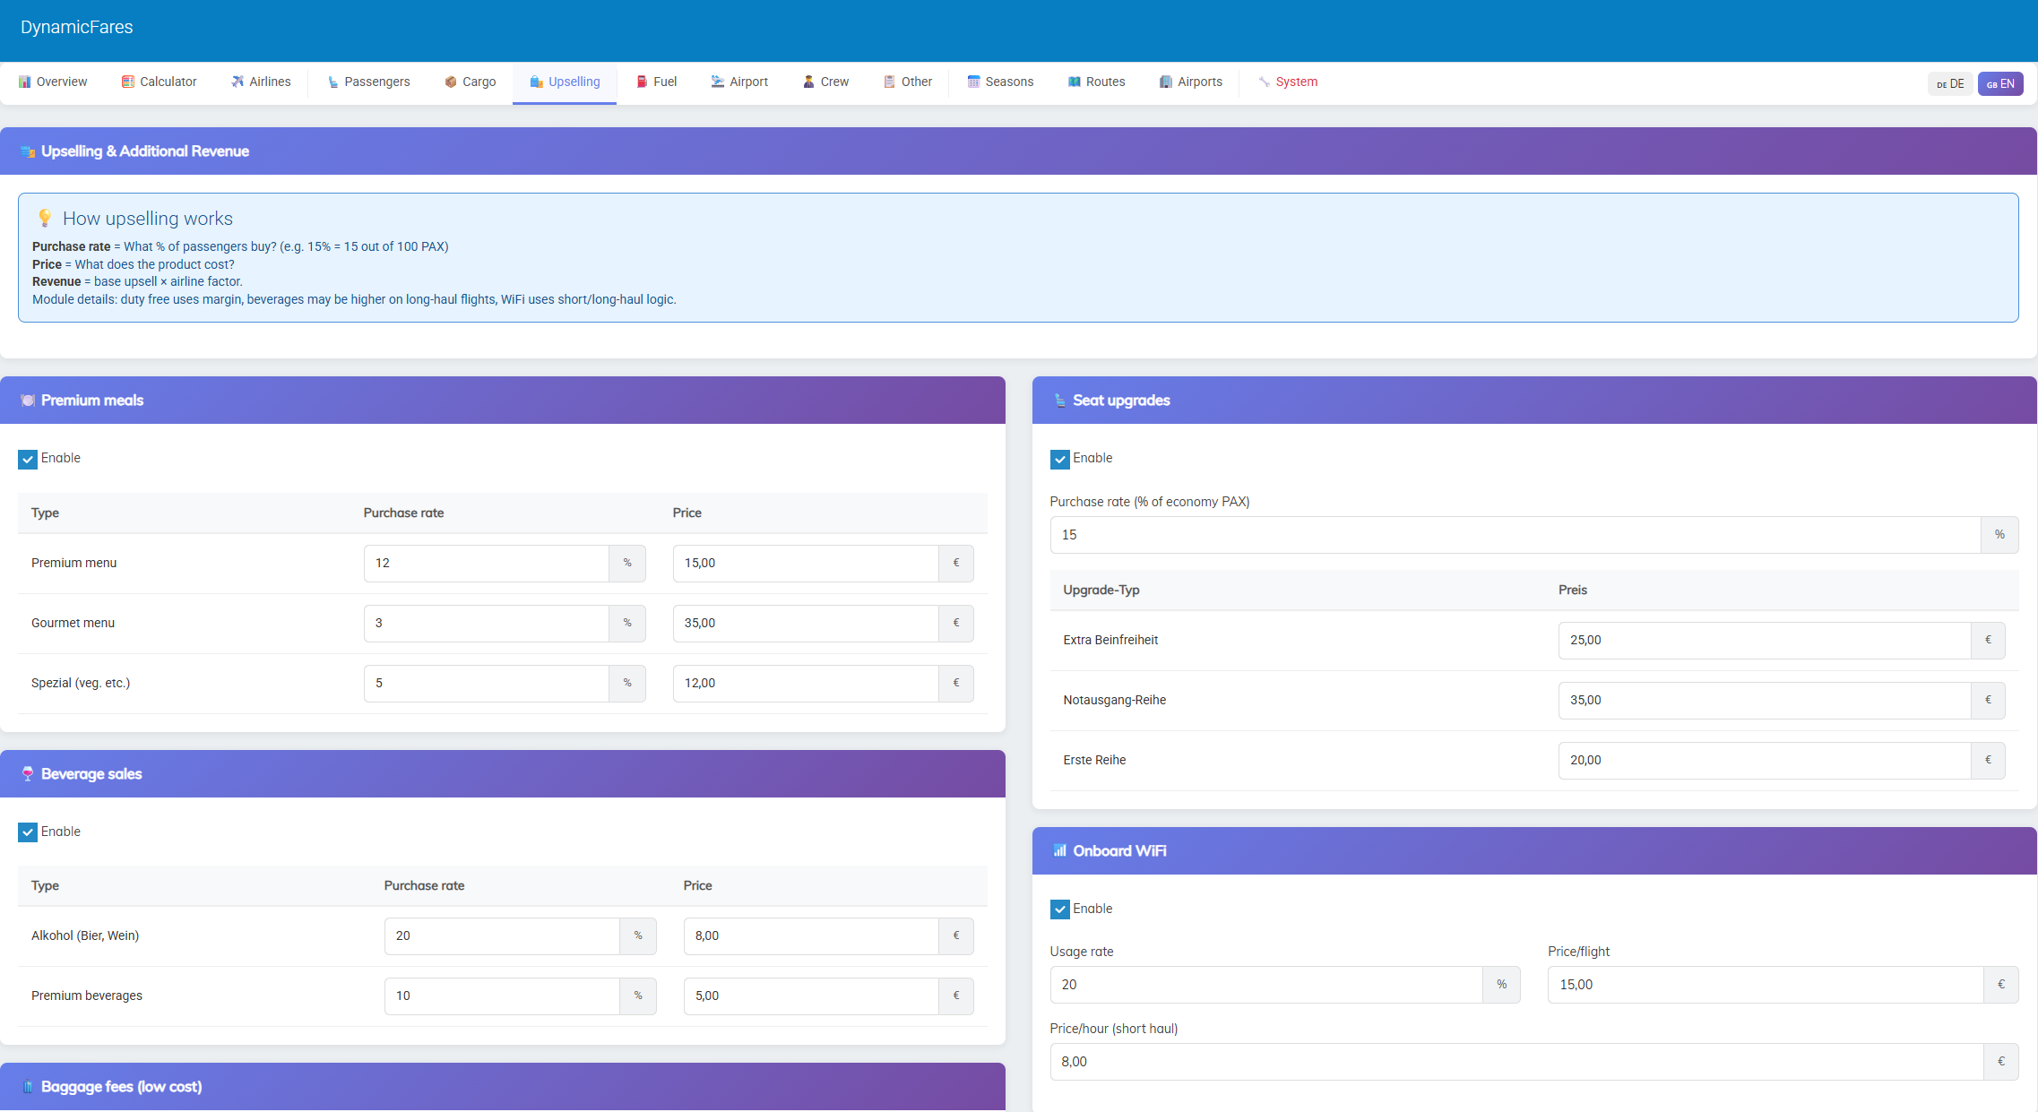Image resolution: width=2038 pixels, height=1112 pixels.
Task: Toggle the Onboard WiFi Enable checkbox
Action: pyautogui.click(x=1060, y=909)
